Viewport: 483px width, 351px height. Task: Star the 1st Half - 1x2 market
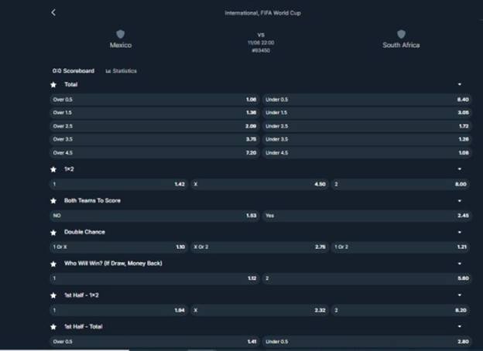(53, 295)
